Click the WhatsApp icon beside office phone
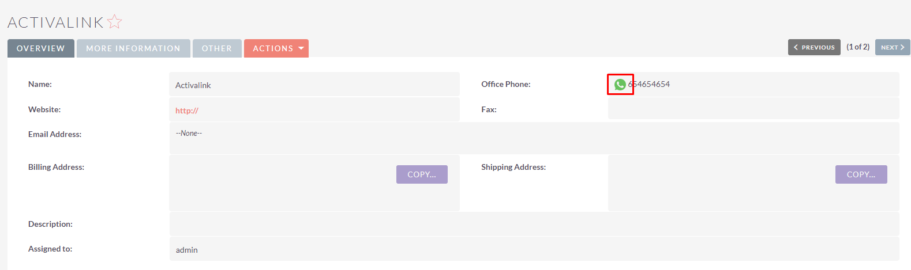 pos(620,85)
